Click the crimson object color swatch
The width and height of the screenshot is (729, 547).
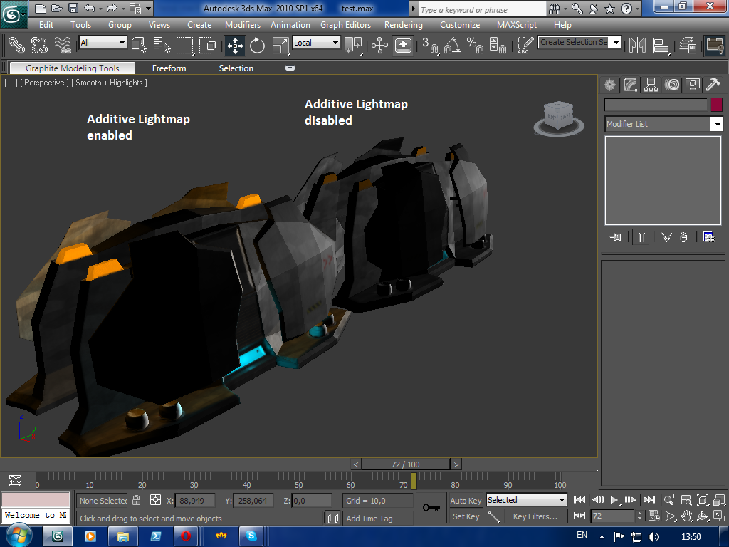(x=716, y=105)
